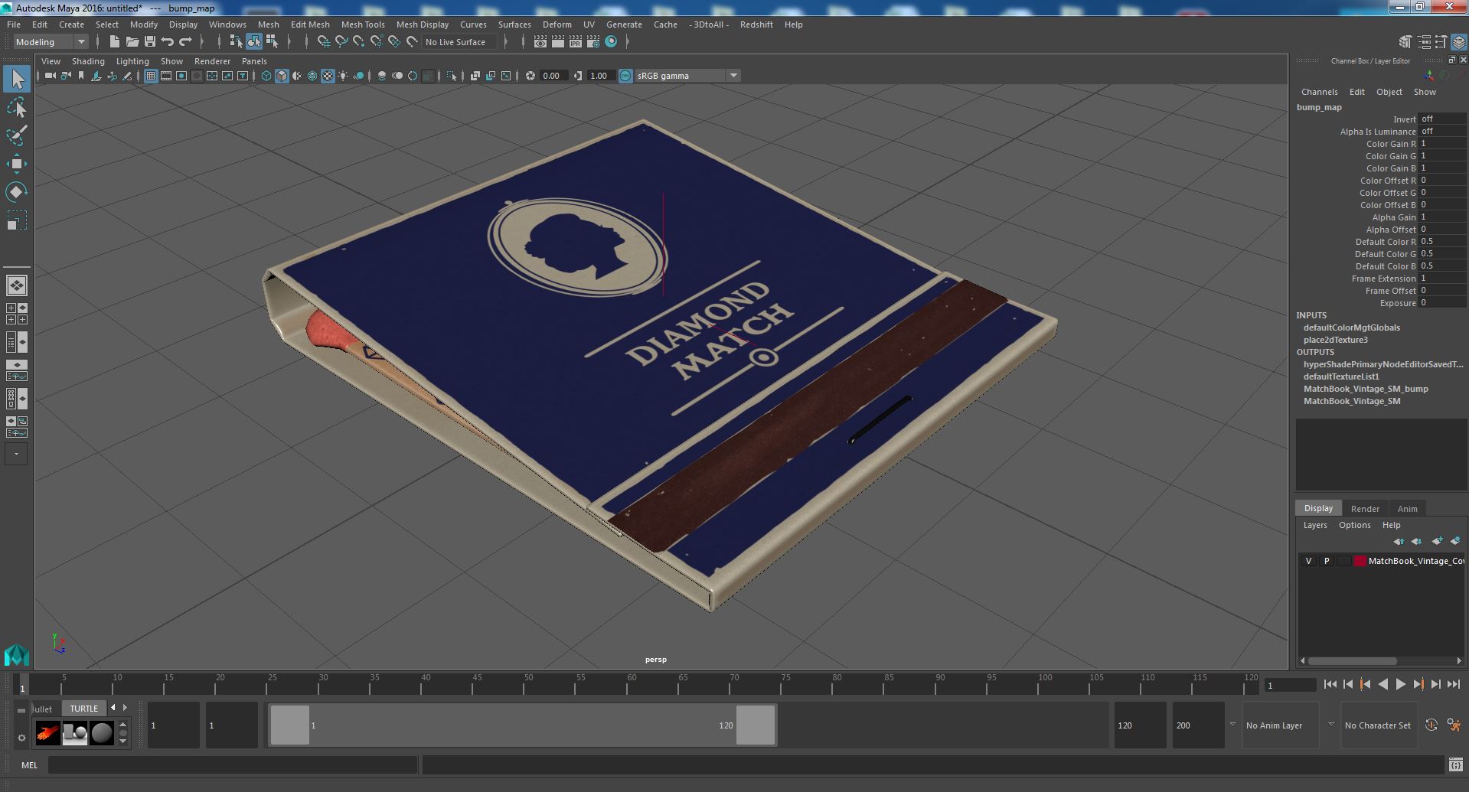
Task: Toggle color management ON button
Action: click(625, 76)
